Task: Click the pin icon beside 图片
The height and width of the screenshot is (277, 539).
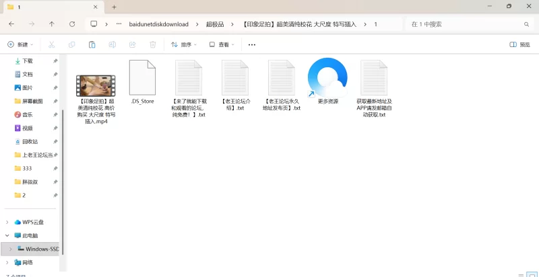Action: (55, 88)
